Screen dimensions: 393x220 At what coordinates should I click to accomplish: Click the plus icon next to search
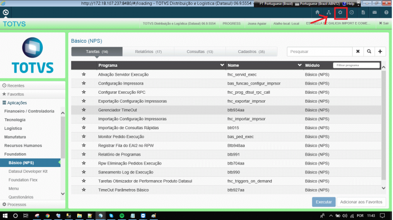380,52
